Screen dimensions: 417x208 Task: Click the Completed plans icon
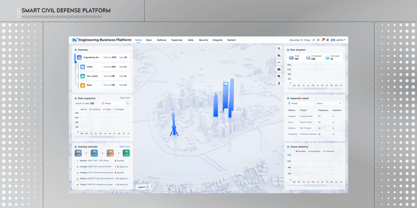[x=308, y=58]
